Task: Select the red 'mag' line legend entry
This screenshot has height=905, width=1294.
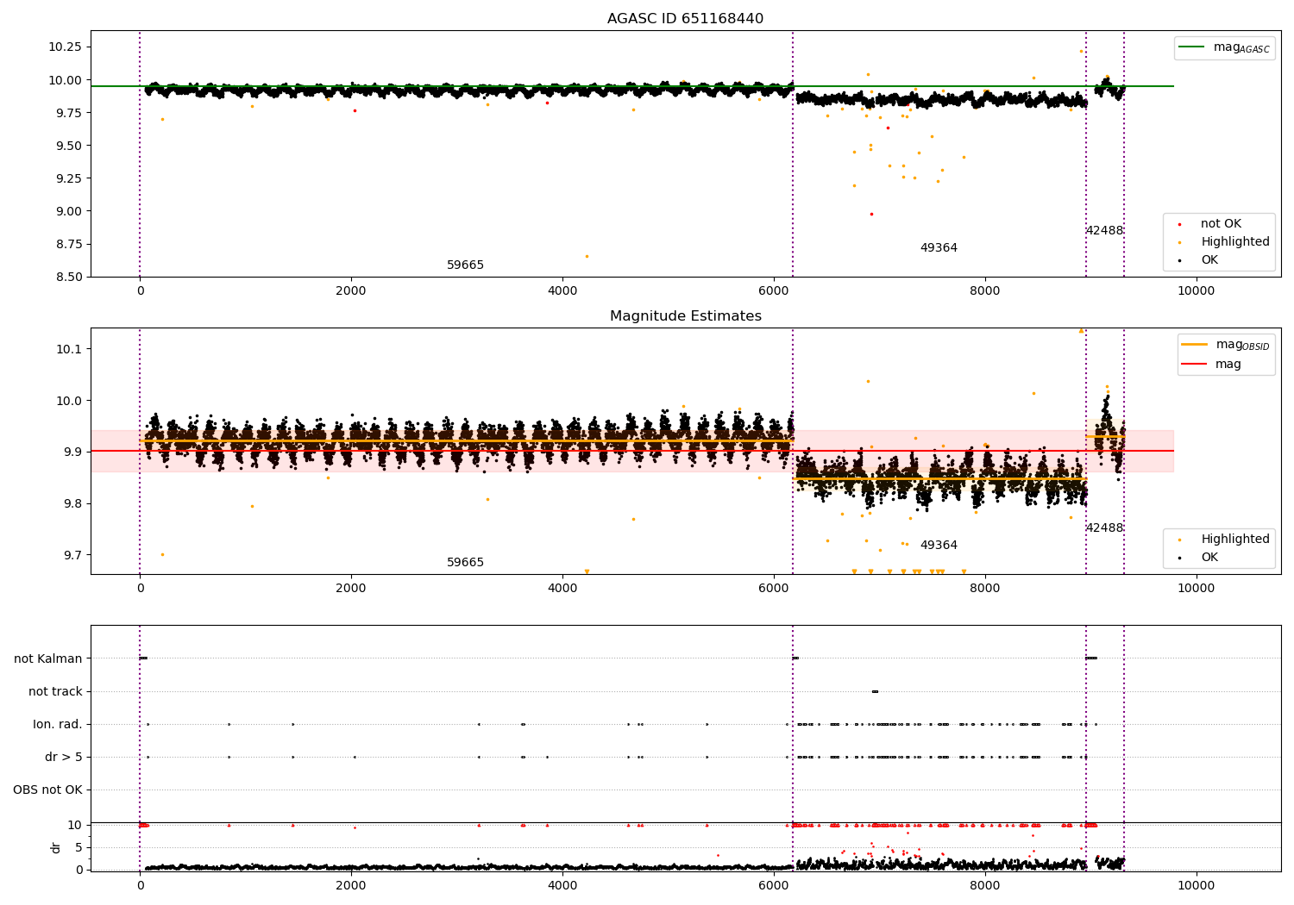Action: tap(1211, 365)
